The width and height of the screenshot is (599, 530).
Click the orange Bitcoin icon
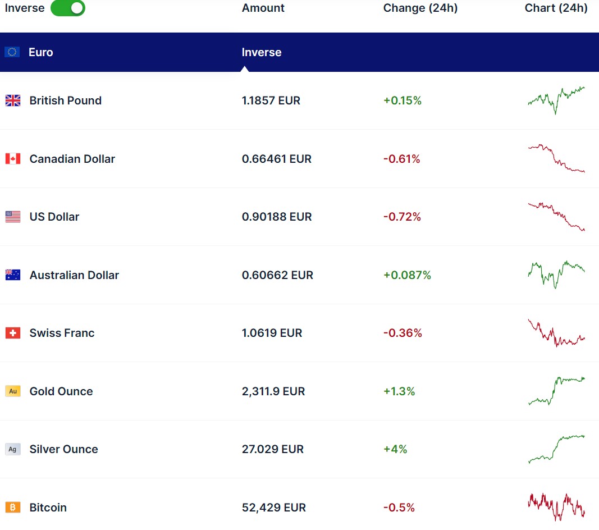(x=13, y=508)
